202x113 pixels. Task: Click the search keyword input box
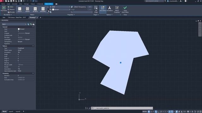click(x=154, y=1)
